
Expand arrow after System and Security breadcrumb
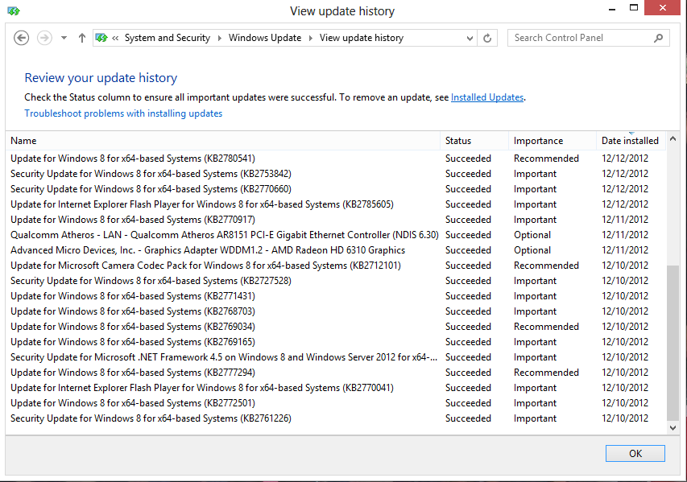[x=220, y=38]
